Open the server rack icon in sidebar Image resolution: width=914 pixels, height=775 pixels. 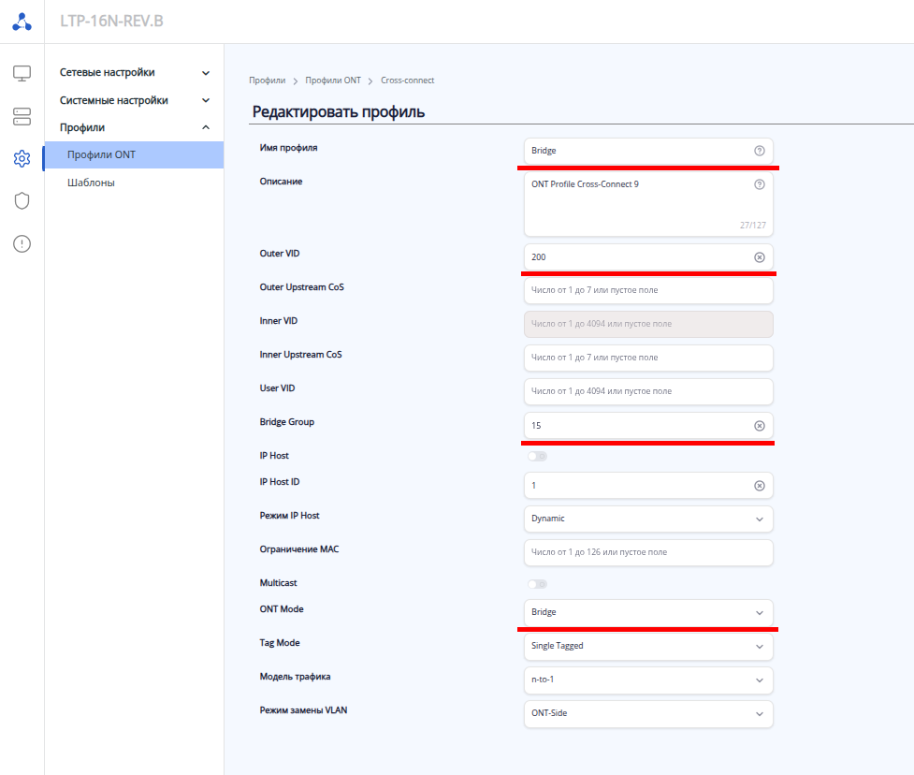coord(22,116)
